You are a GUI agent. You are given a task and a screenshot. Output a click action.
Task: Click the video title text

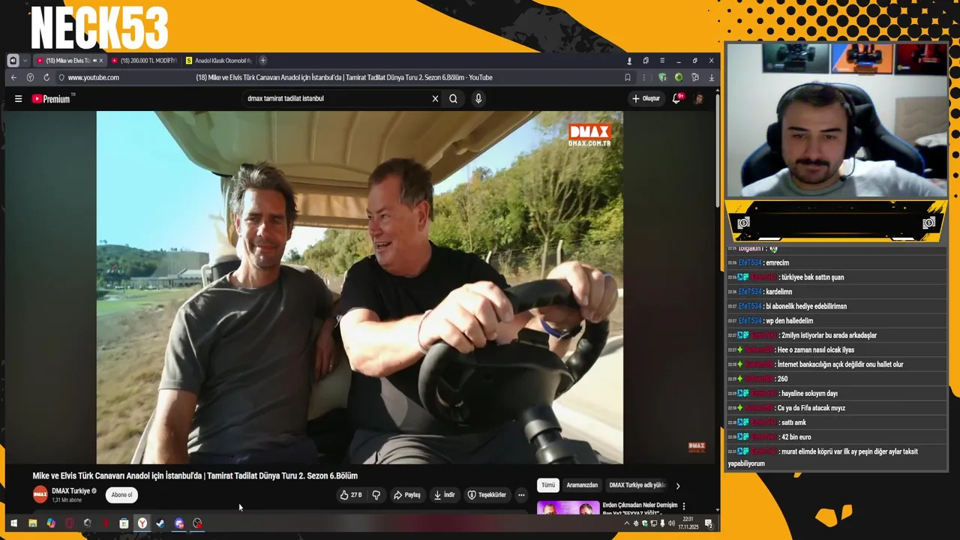(x=195, y=475)
